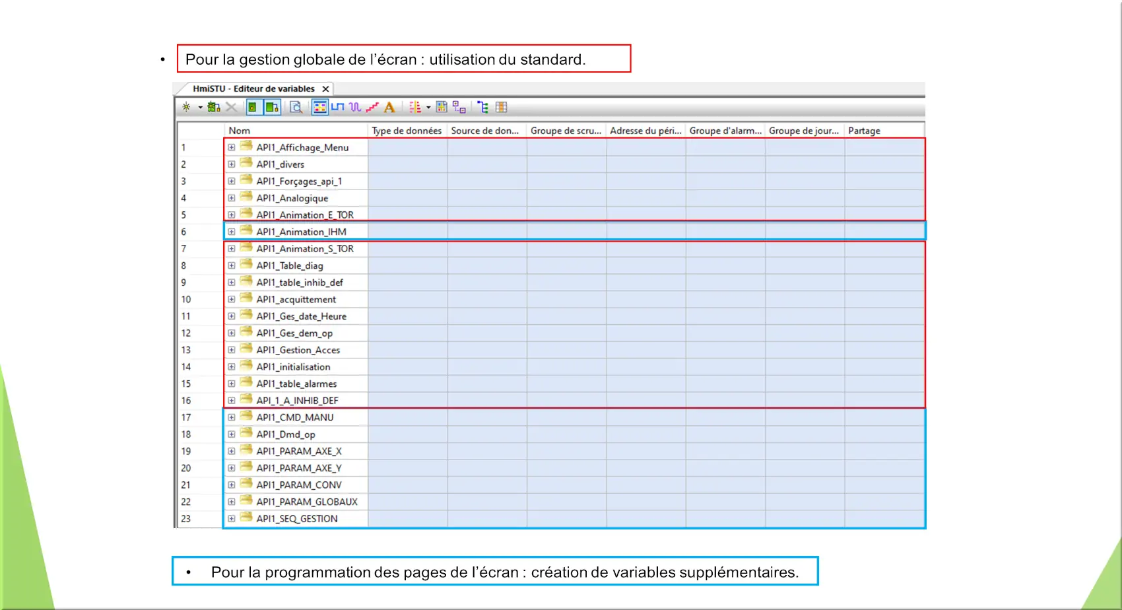Image resolution: width=1122 pixels, height=610 pixels.
Task: Click the folder icon of API1_PARAM_GLOBAUX
Action: click(x=246, y=500)
